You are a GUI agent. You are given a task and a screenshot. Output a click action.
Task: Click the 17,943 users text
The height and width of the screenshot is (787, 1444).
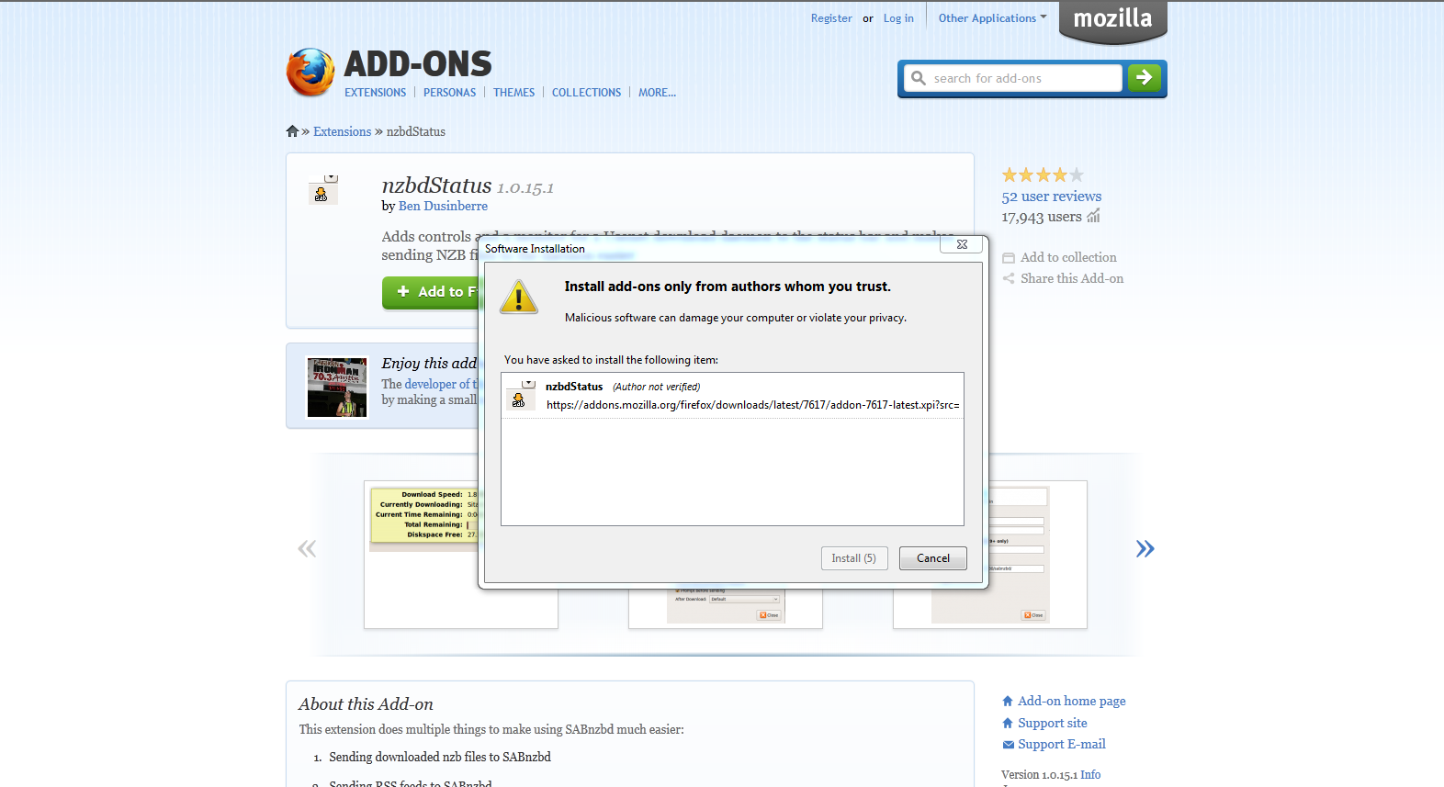point(1042,218)
